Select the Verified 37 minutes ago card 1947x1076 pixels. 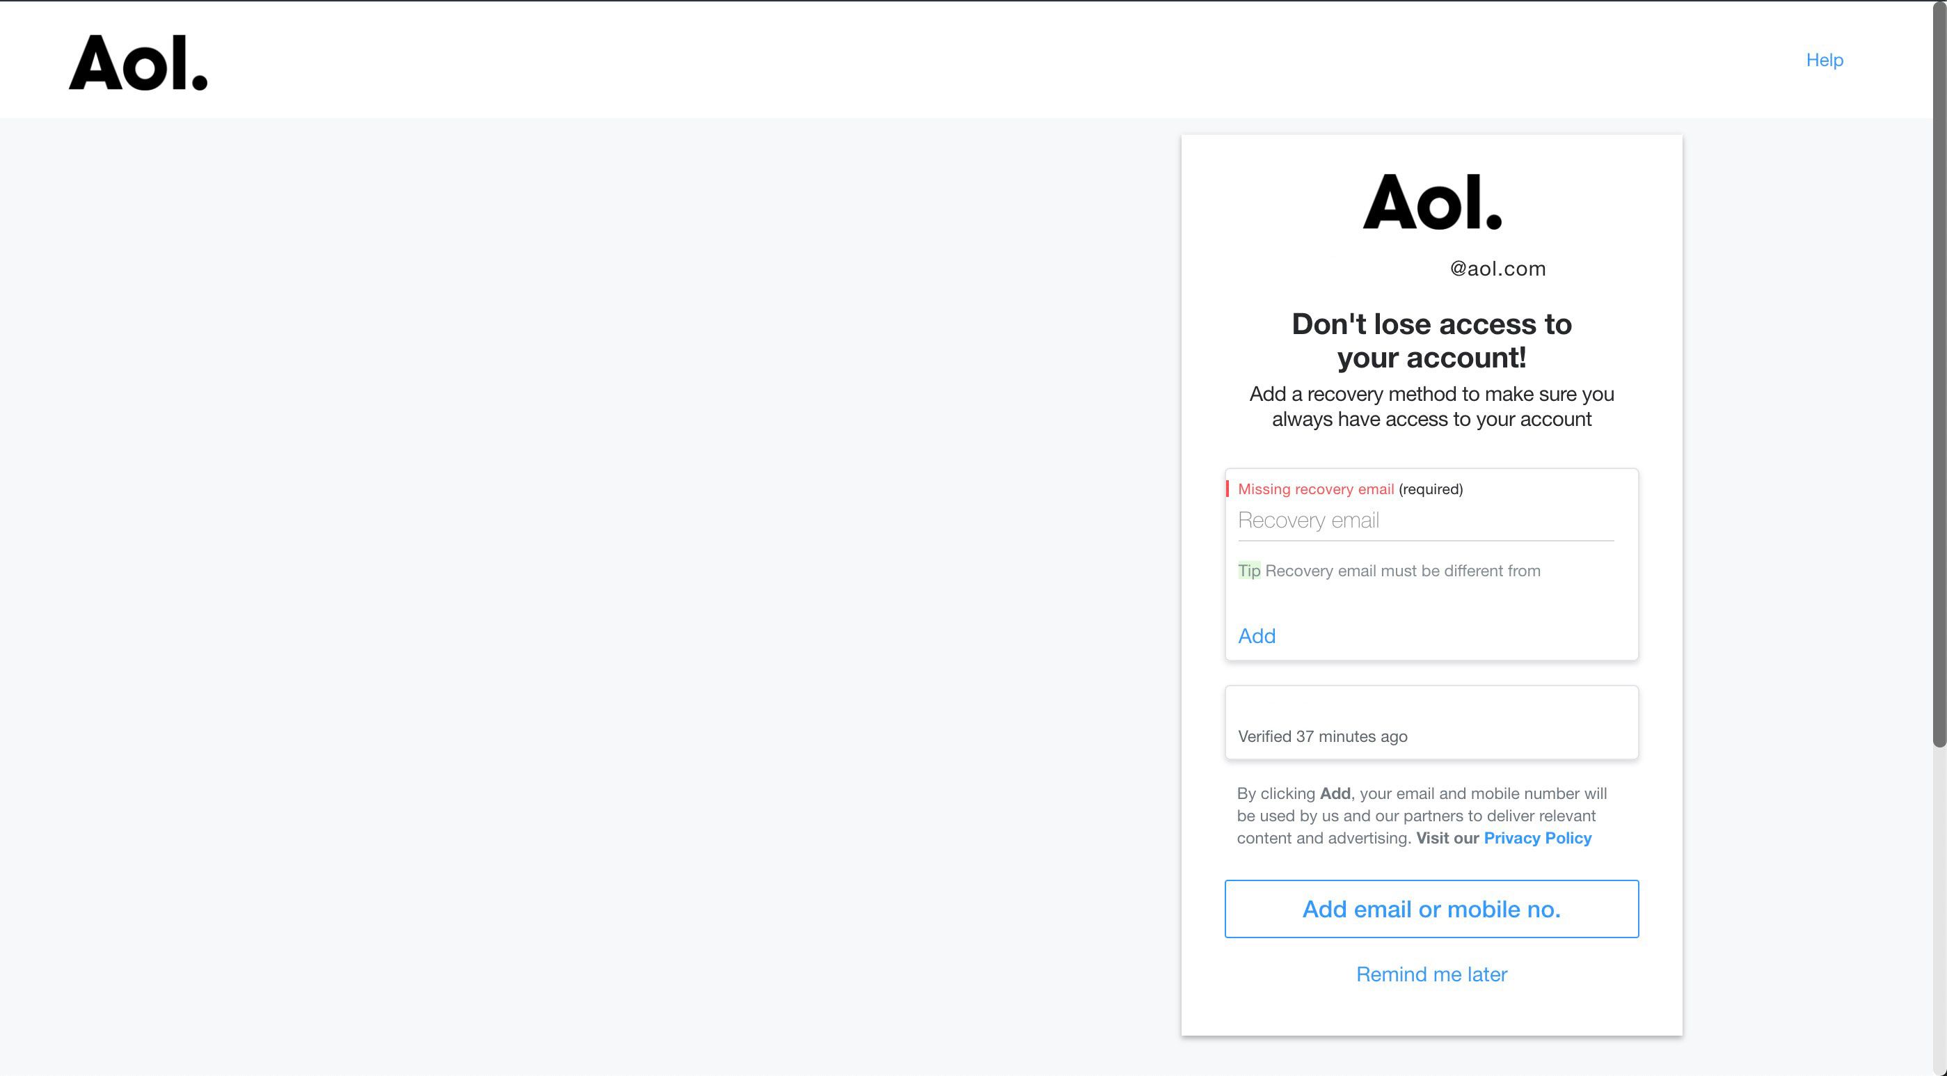point(1431,722)
